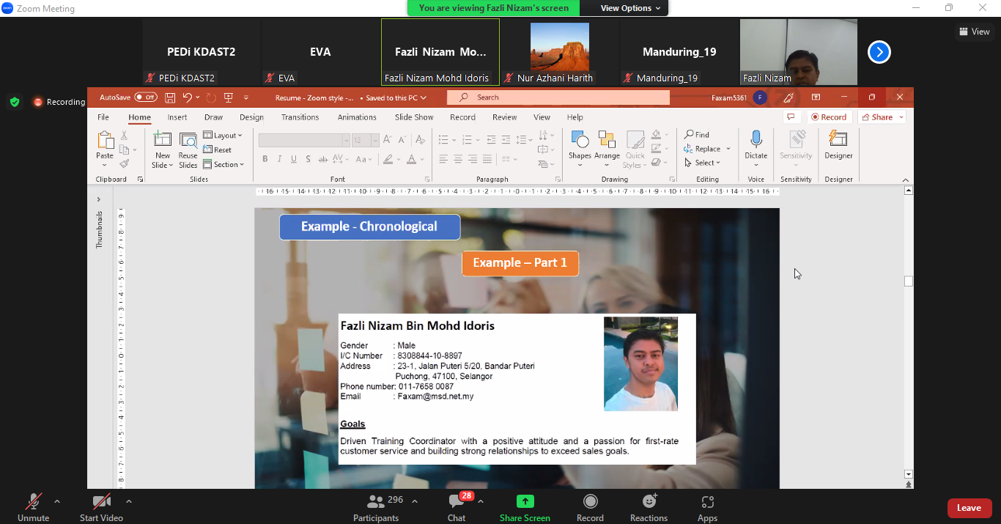Switch to the Transitions ribbon tab
This screenshot has height=524, width=1001.
tap(300, 117)
